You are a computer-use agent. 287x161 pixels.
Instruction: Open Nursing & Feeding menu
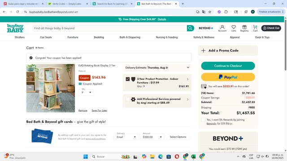click(x=167, y=37)
